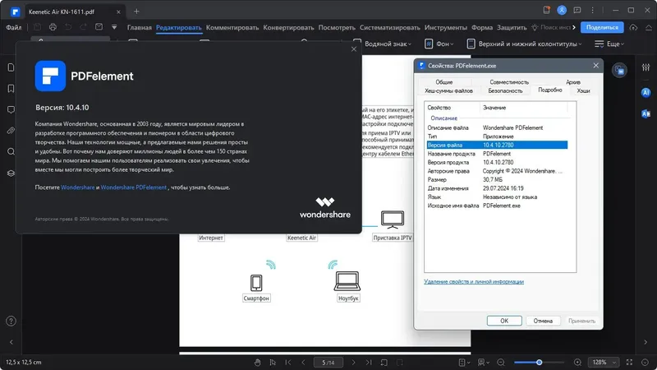This screenshot has width=657, height=370.
Task: Select the Версия файла row
Action: (x=497, y=146)
